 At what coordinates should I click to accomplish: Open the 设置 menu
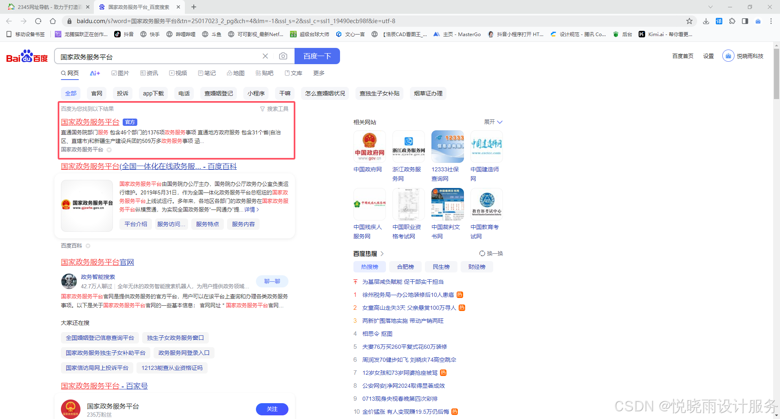[x=708, y=56]
